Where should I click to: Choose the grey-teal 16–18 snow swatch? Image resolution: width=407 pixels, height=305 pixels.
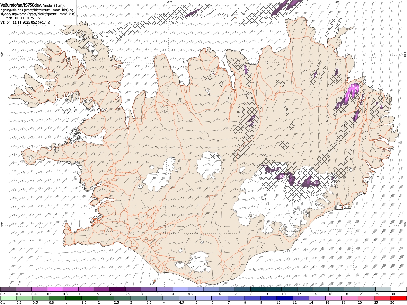point(336,289)
